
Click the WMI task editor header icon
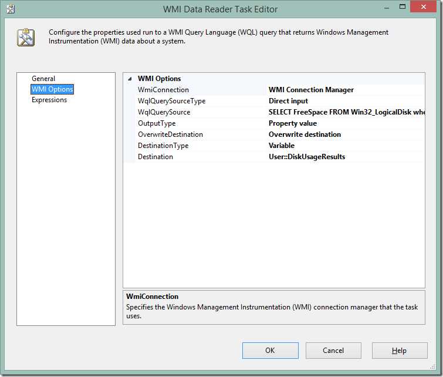coord(25,36)
